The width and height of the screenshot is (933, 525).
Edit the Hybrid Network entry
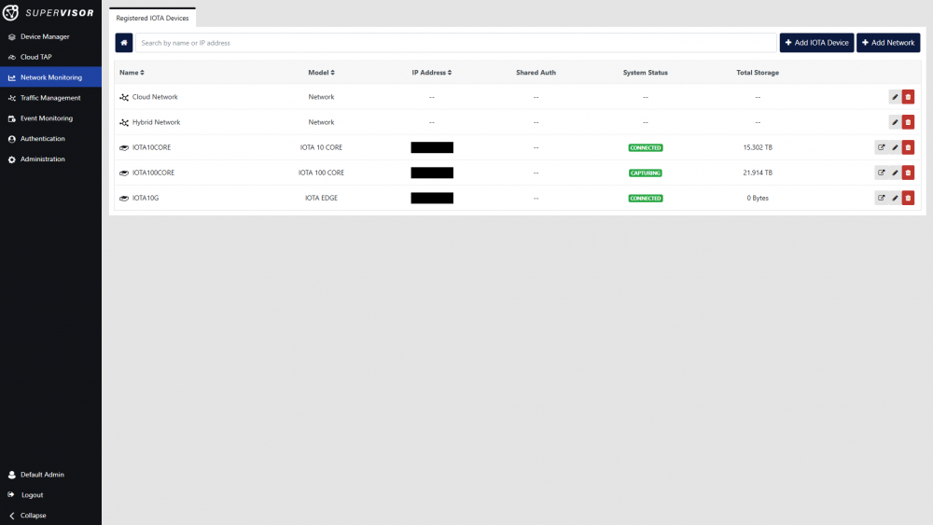click(x=895, y=122)
